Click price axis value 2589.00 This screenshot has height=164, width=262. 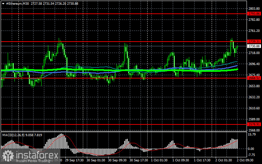coord(254,119)
